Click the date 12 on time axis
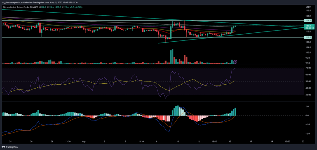317x150 pixels. tap(198, 142)
